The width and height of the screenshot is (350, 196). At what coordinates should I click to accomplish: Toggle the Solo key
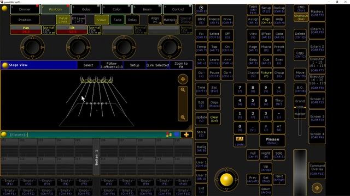(279, 155)
